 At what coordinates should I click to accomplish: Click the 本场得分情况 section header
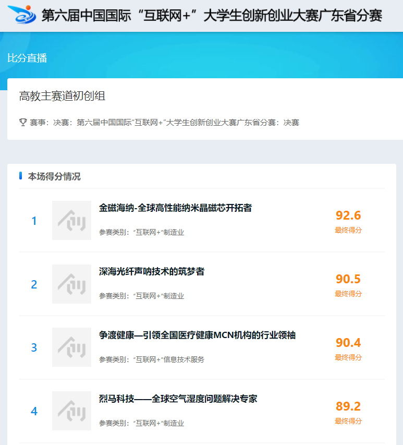click(x=54, y=176)
